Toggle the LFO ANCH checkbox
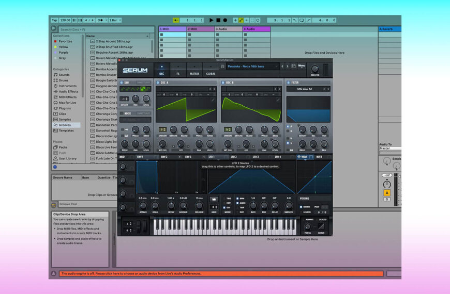Screen dimensions: 450x294 237,203
